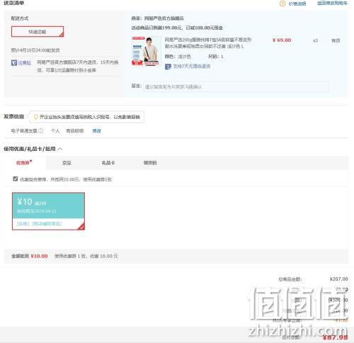Screen dimensions: 354x343
Task: Click the lightbulb icon in invoice tip
Action: 35,117
